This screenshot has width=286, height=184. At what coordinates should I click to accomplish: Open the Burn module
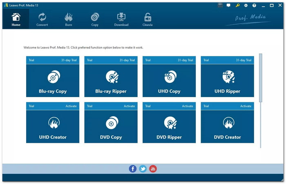tap(69, 19)
